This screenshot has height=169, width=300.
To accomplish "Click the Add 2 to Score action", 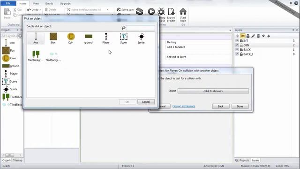I will click(176, 47).
